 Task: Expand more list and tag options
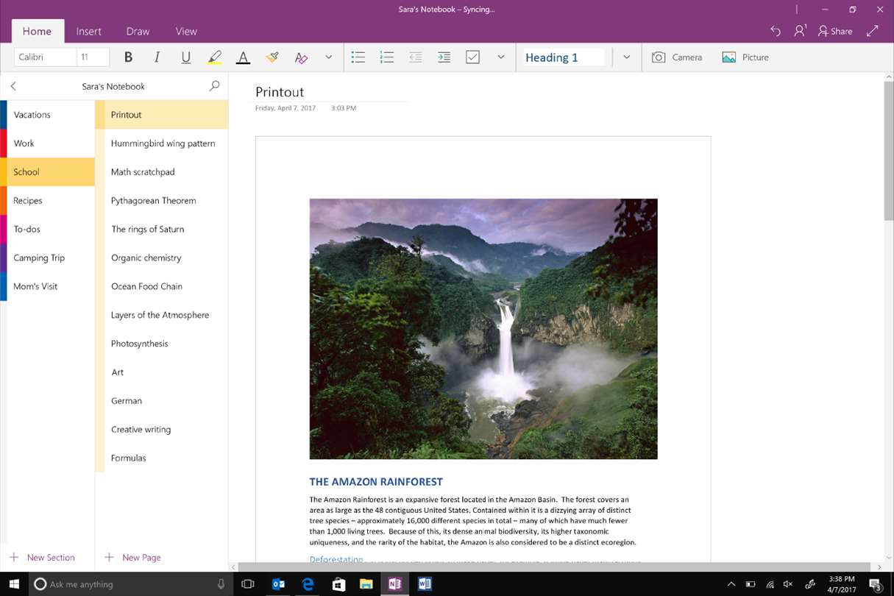point(501,57)
